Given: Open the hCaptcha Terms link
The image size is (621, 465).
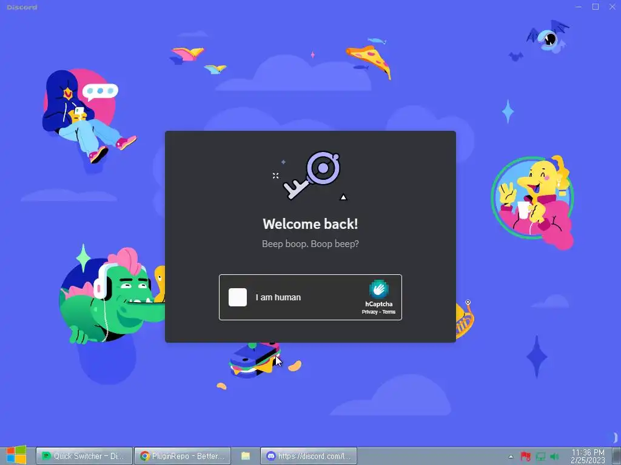Looking at the screenshot, I should [389, 312].
